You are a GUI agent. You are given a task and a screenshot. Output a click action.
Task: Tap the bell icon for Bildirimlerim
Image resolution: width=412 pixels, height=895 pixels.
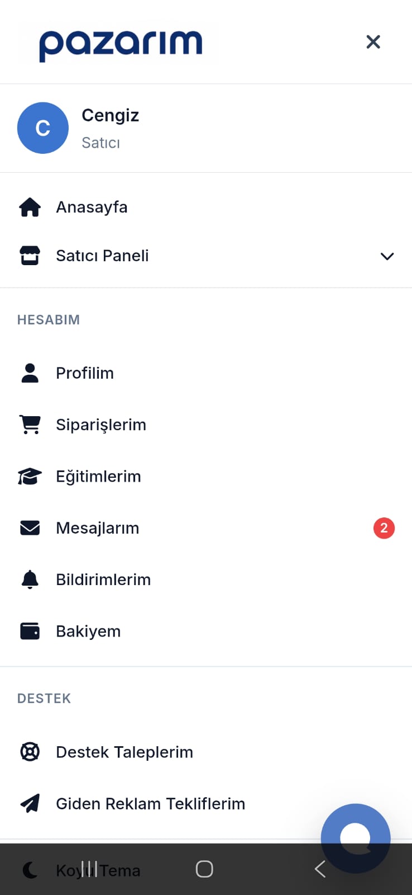[30, 580]
